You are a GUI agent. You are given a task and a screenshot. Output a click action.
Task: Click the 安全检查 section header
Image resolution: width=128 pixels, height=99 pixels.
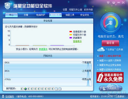click(x=48, y=21)
